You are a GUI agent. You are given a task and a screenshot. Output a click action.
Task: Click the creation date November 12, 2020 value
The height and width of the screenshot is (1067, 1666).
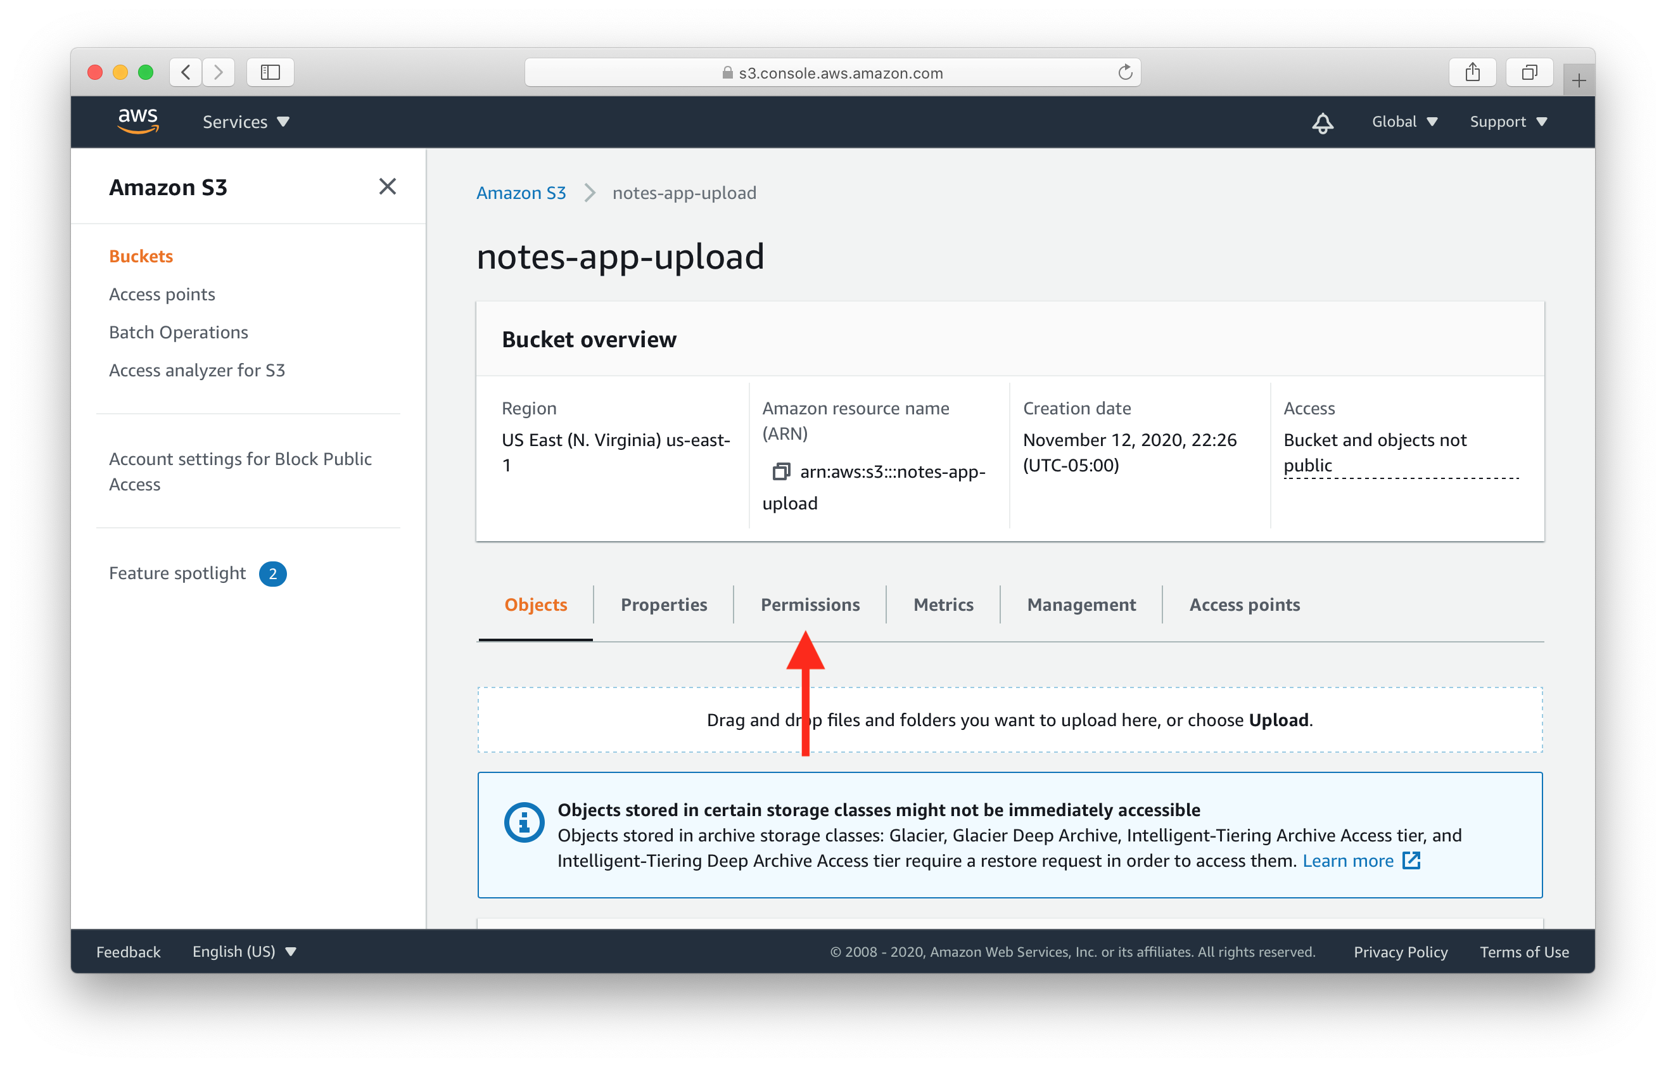tap(1129, 452)
